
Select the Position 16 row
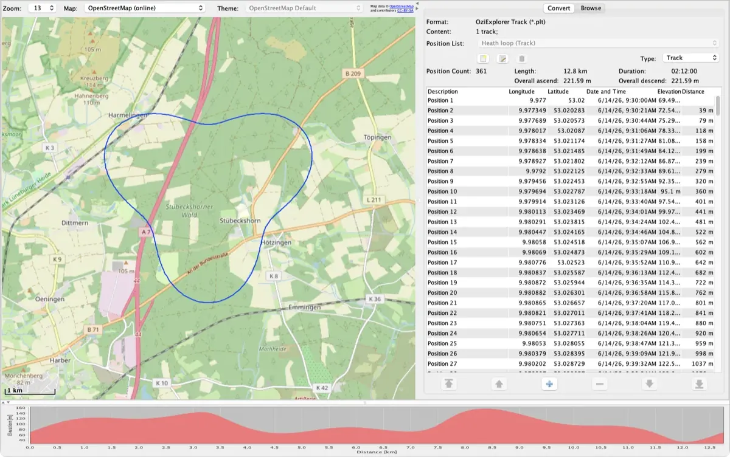click(570, 252)
